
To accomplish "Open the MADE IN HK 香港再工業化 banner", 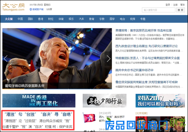I will click(x=39, y=101).
